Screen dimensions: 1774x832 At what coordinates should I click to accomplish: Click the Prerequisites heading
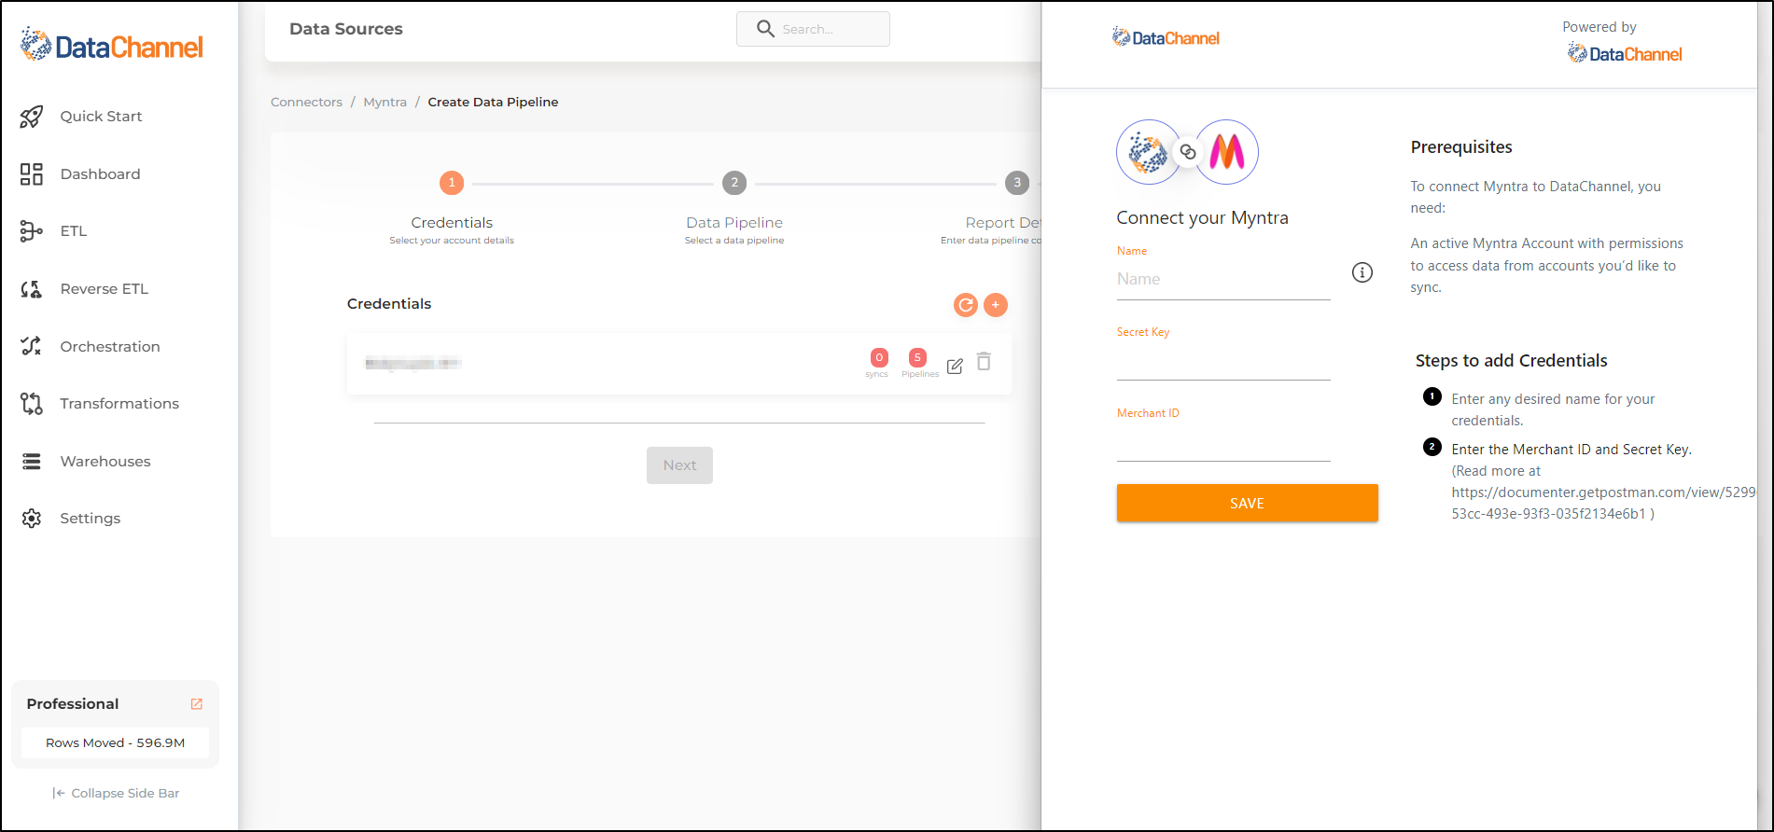coord(1461,147)
